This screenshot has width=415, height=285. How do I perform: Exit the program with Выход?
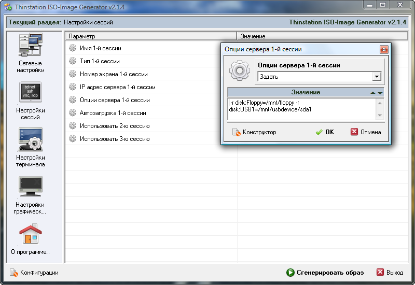pos(390,273)
